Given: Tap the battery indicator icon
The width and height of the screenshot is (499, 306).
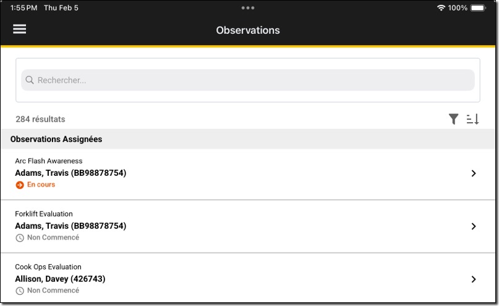Looking at the screenshot, I should [478, 8].
